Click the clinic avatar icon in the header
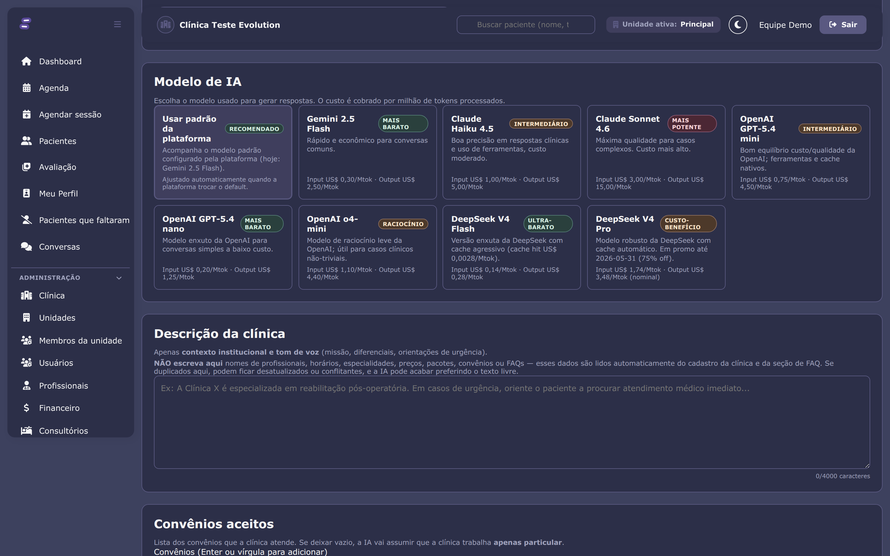 point(166,25)
